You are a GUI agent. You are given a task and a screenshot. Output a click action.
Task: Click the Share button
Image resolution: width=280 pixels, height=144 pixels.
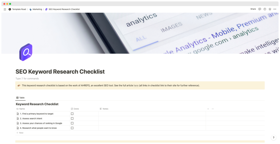click(253, 9)
